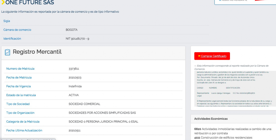
Task: Select the Identificación label
Action: click(12, 38)
